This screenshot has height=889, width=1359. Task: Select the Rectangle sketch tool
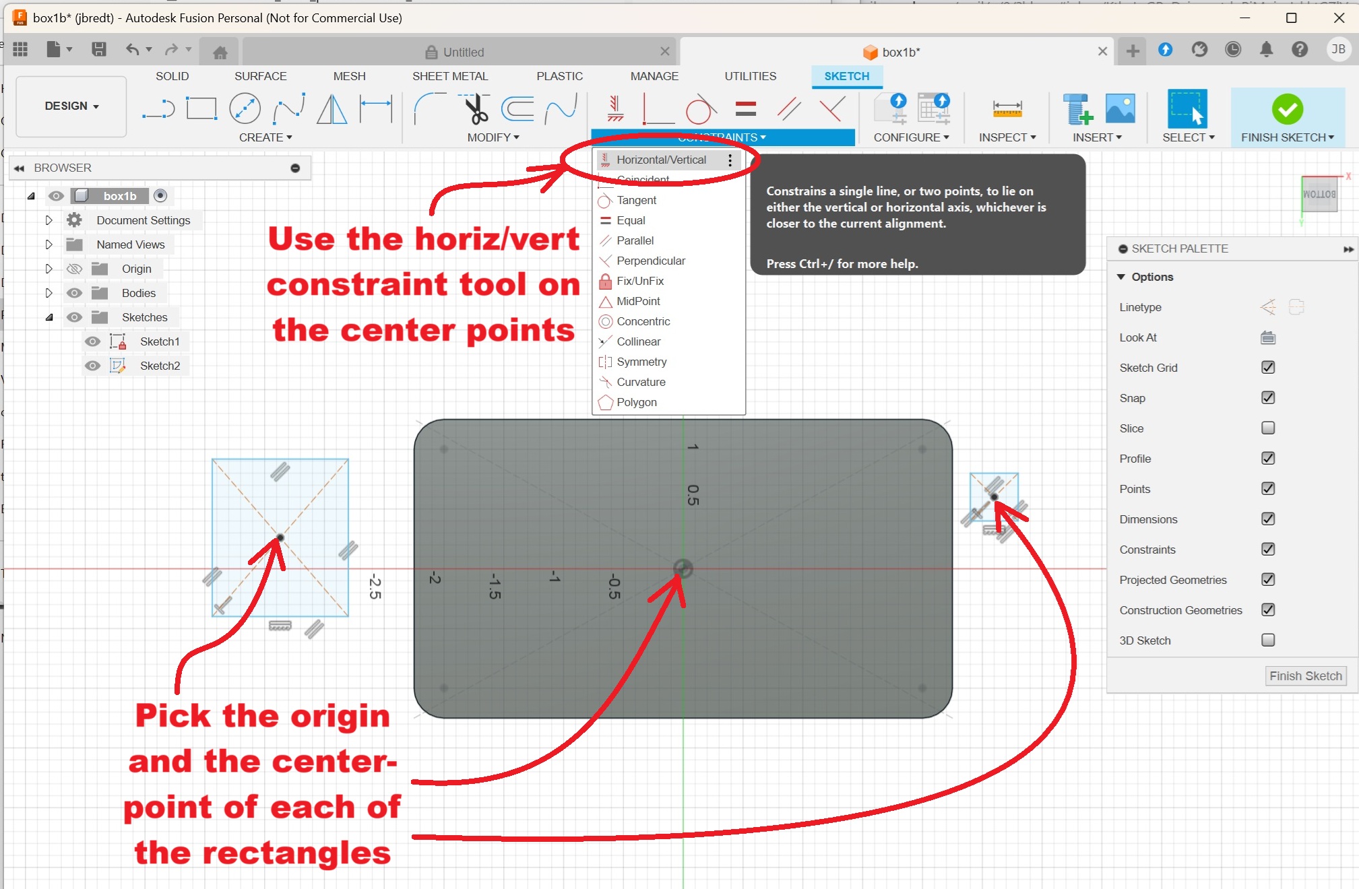point(201,108)
